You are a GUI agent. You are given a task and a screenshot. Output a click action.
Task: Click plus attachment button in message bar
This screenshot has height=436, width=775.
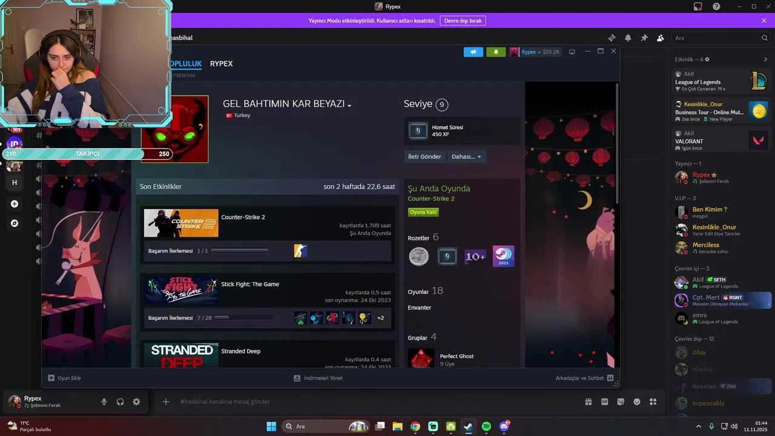coord(165,401)
